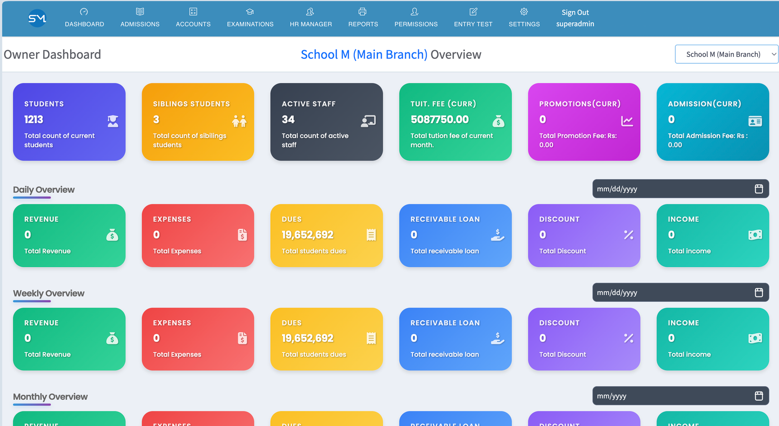Click the cash icon in Weekly Income card
Image resolution: width=779 pixels, height=426 pixels.
[x=755, y=338]
